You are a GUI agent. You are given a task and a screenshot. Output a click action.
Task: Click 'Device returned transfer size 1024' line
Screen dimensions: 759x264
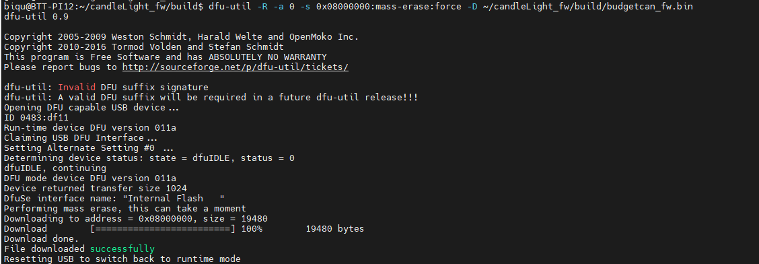click(96, 189)
